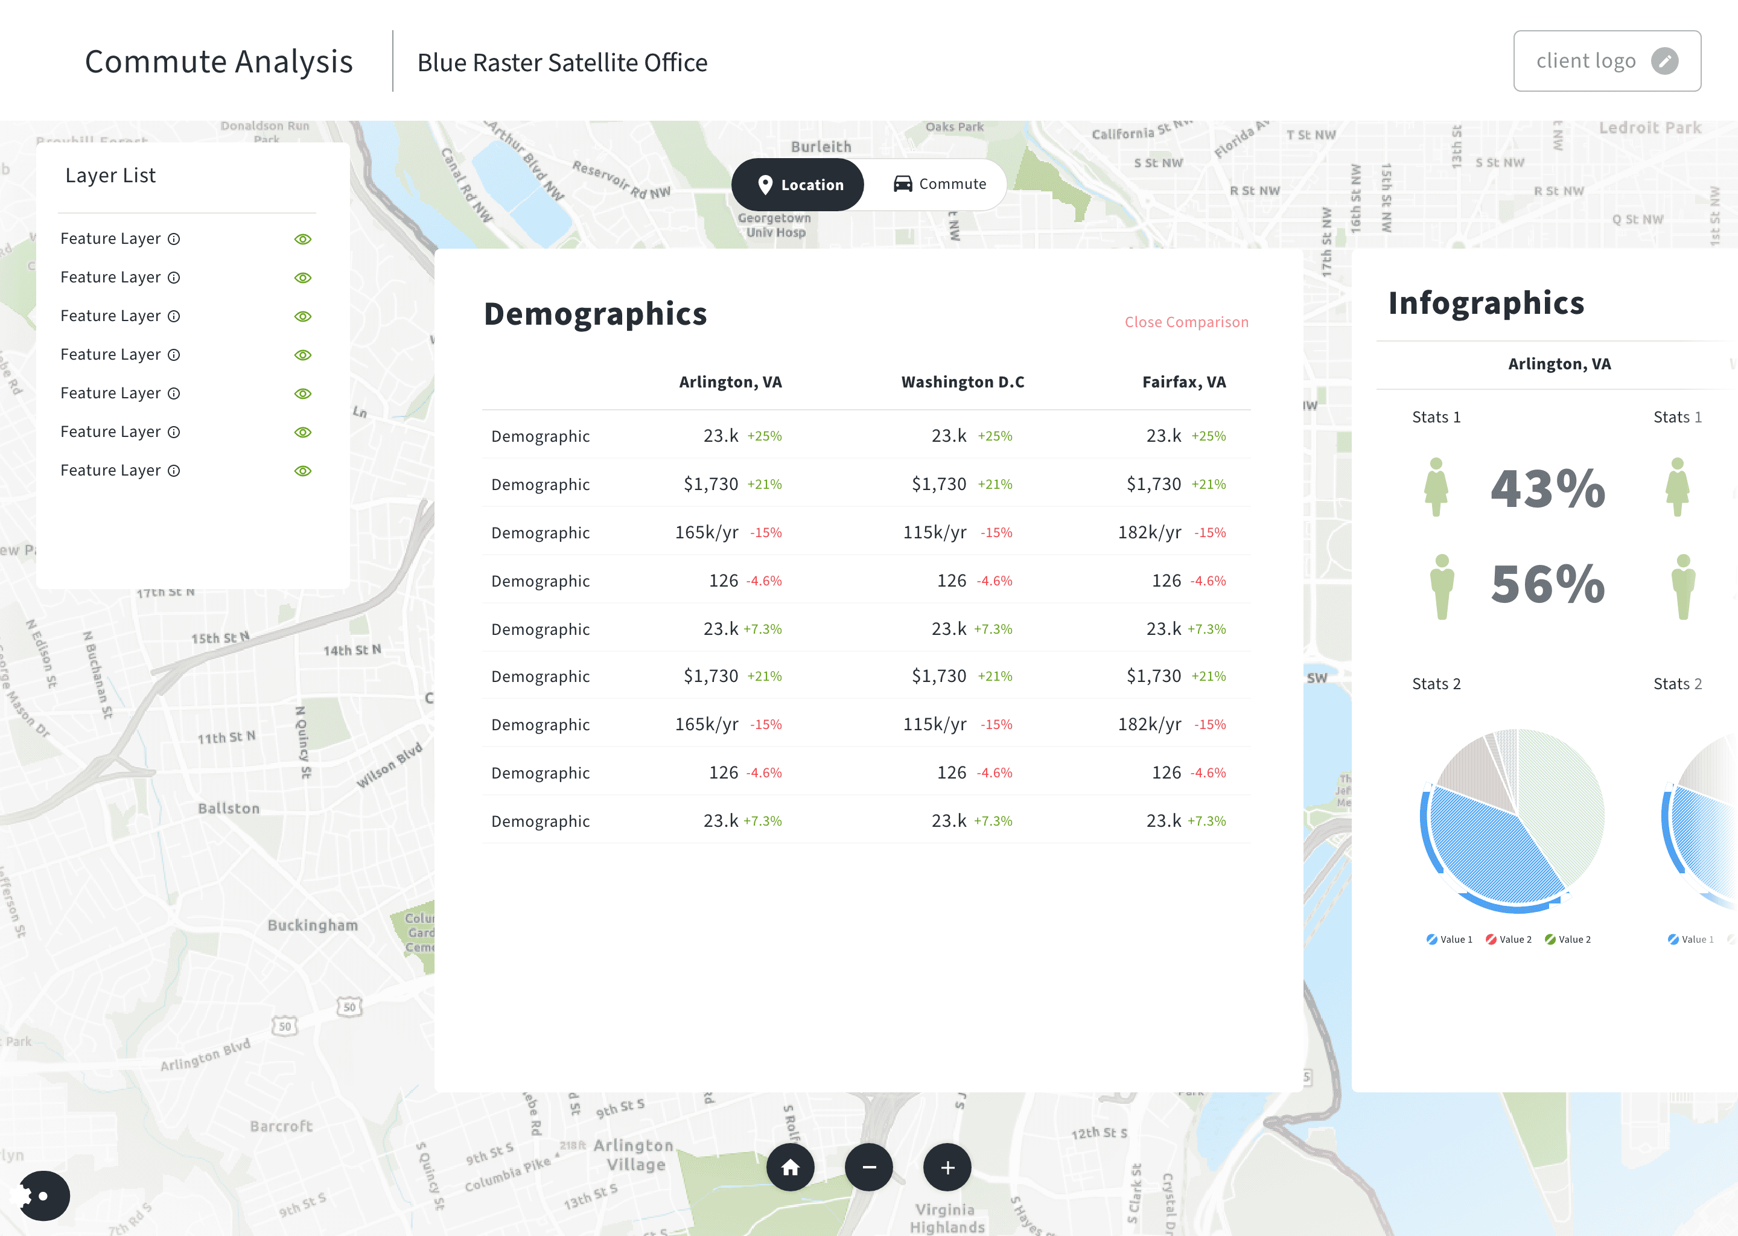Toggle visibility of the last Feature Layer

pyautogui.click(x=302, y=470)
